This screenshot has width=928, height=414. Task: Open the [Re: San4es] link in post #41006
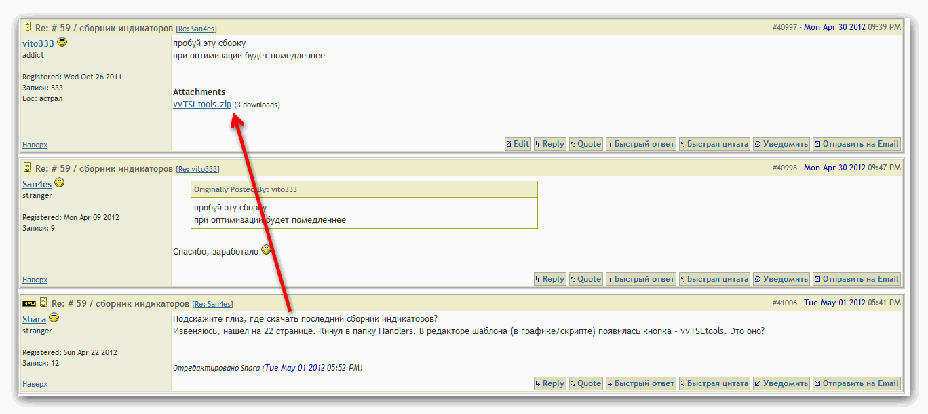click(x=212, y=304)
